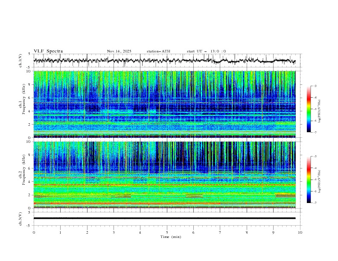Click the "Time (min)" axis label
The height and width of the screenshot is (261, 338).
(x=171, y=237)
